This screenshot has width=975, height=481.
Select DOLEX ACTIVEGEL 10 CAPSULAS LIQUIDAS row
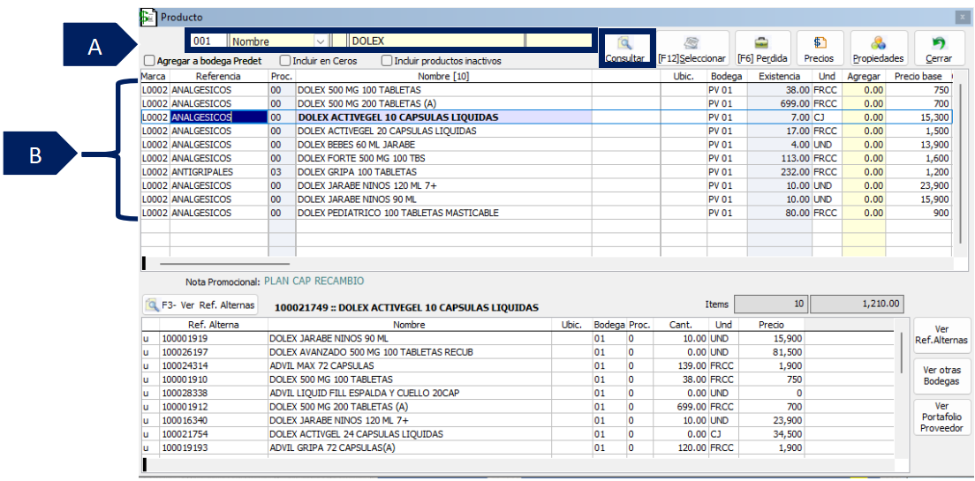pos(546,116)
